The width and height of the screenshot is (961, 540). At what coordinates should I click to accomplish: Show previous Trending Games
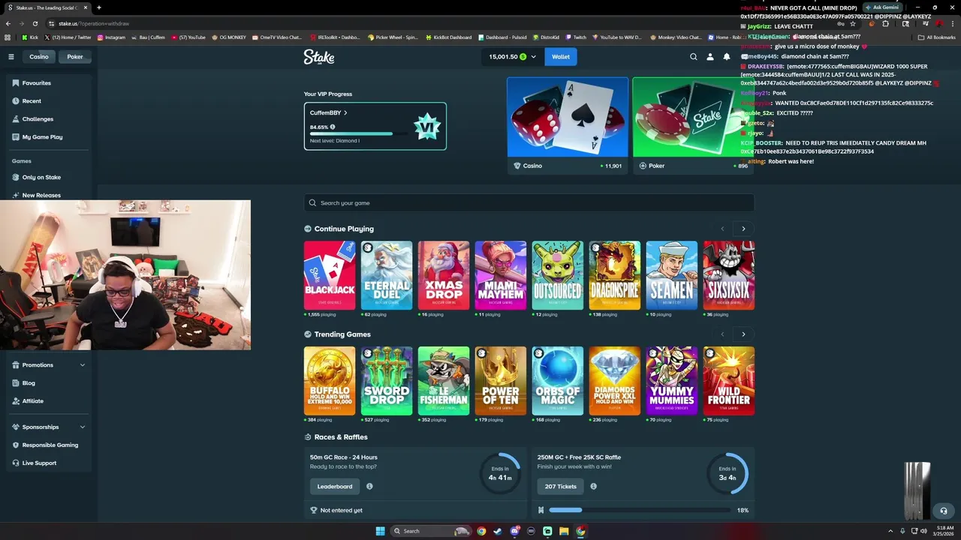tap(722, 334)
